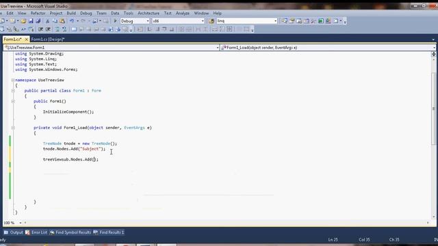Click the Paste clipboard icon
Viewport: 438px width, 246px height.
(x=62, y=21)
